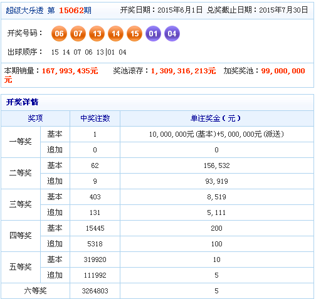The height and width of the screenshot is (299, 316).
Task: Click the 六等奖 winner count 3264803
Action: pos(95,291)
